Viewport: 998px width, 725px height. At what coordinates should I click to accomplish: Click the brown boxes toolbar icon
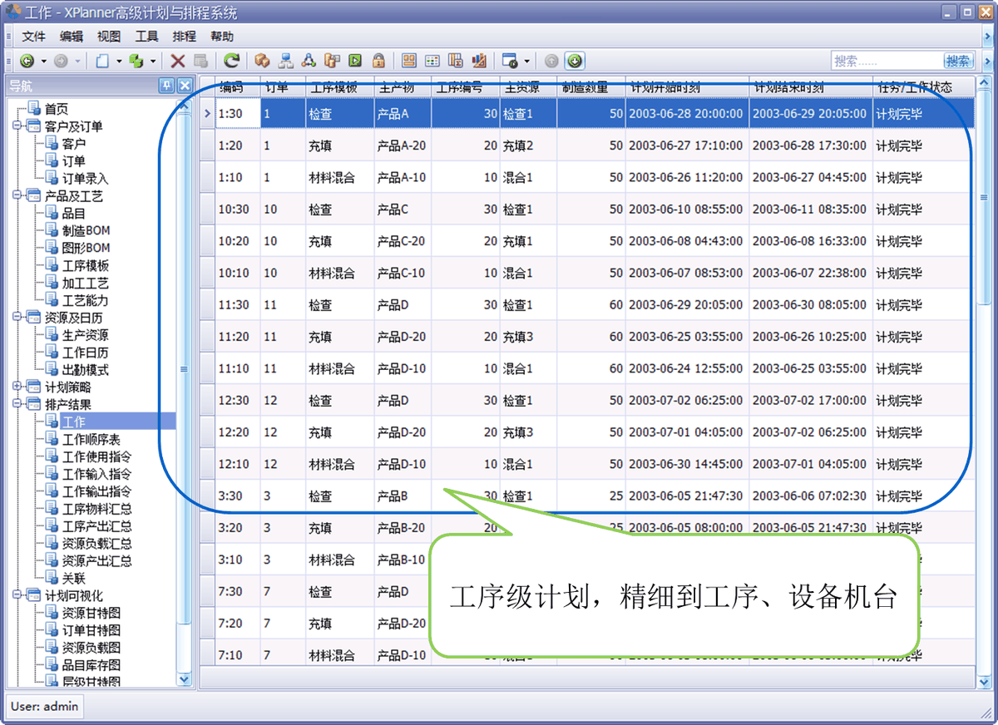262,61
